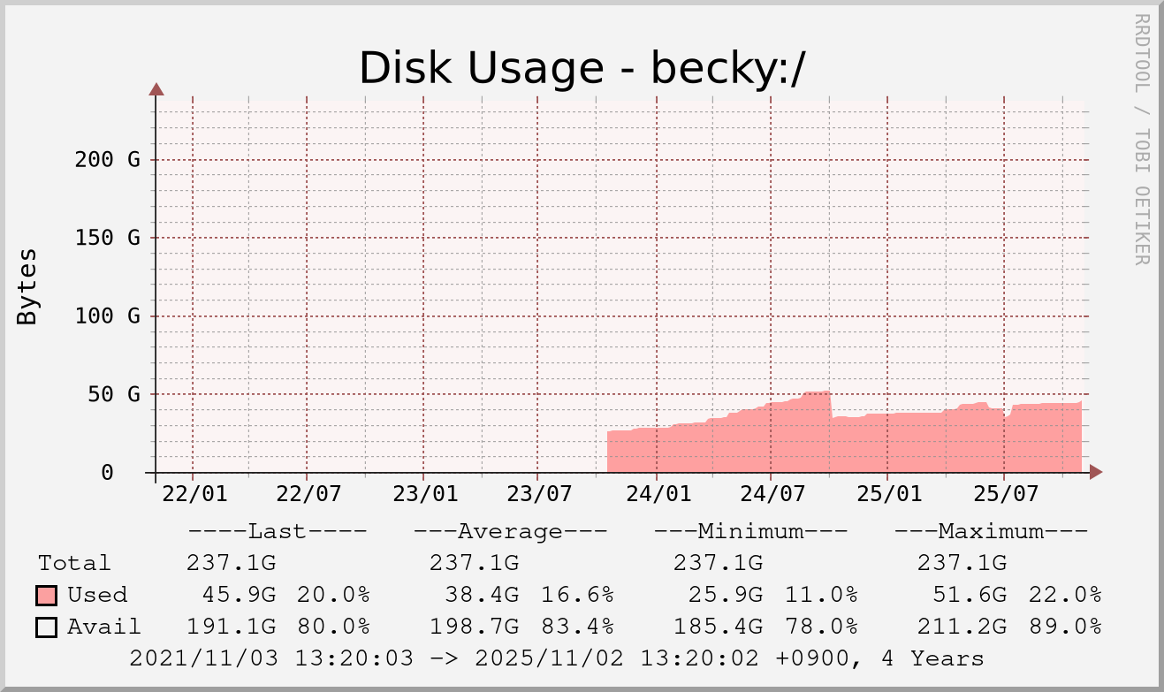Click the RRDTOOL / TOBI OETIKER watermark
Viewport: 1164px width, 692px height.
point(1141,139)
